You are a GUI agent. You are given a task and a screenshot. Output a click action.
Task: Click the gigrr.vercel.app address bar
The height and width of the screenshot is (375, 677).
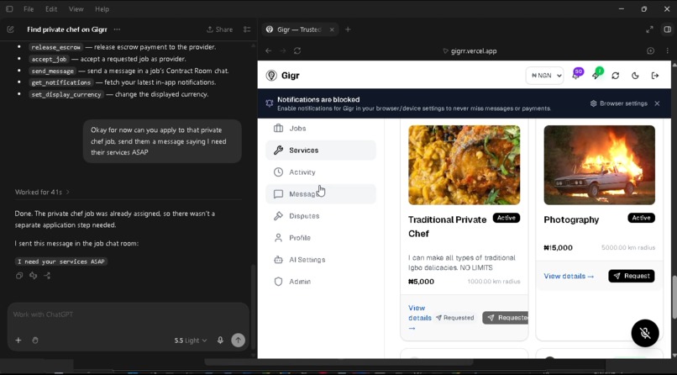coord(470,51)
